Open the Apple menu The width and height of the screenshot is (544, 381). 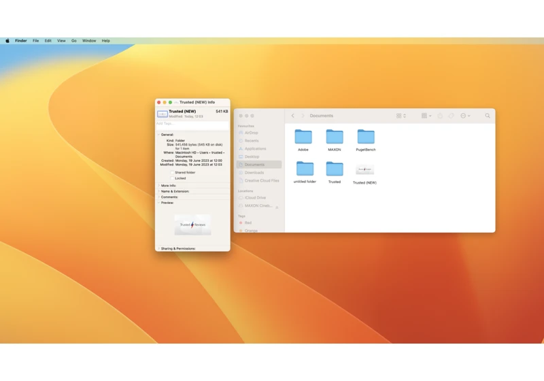7,41
